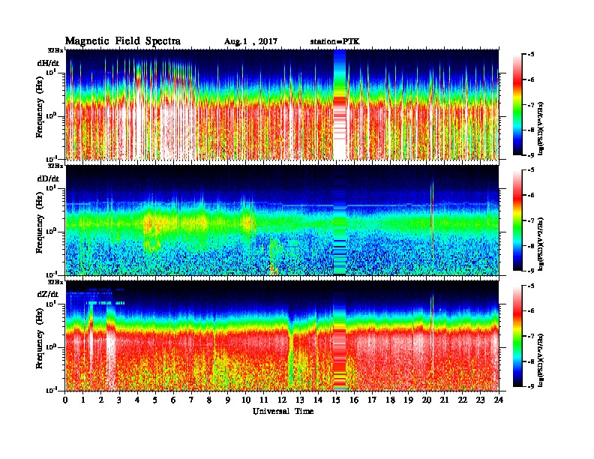Screen dimensions: 594x459
Task: Click hour '20' on the Universal Time axis
Action: pyautogui.click(x=426, y=400)
